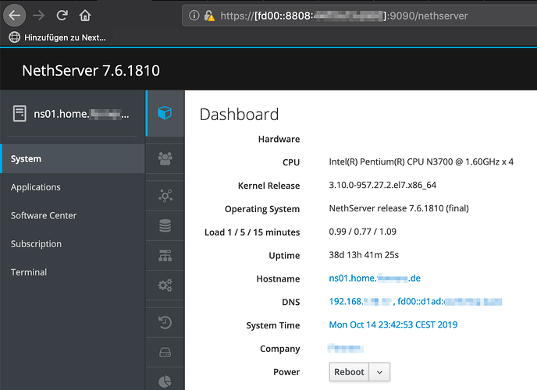Open the browser home icon

(x=85, y=16)
